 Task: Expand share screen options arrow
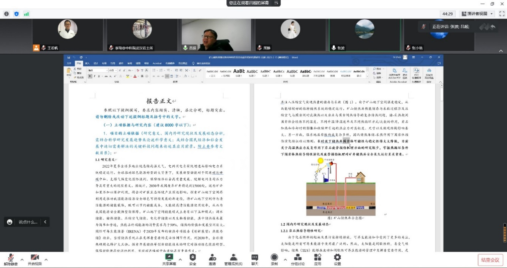[180, 260]
